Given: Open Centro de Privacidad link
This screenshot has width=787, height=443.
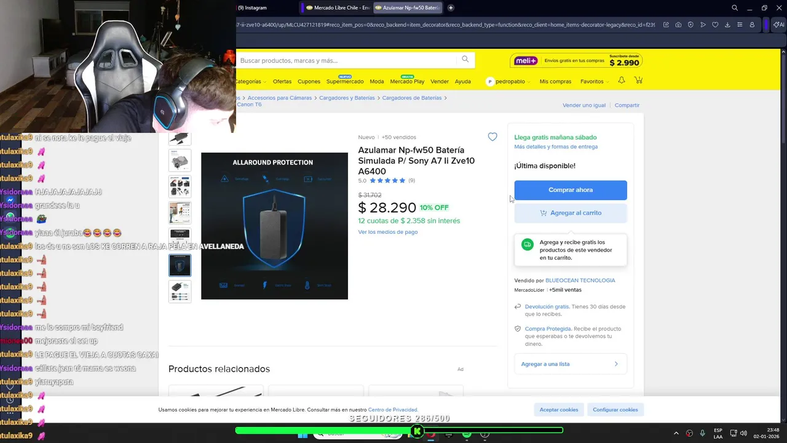Looking at the screenshot, I should coord(393,410).
